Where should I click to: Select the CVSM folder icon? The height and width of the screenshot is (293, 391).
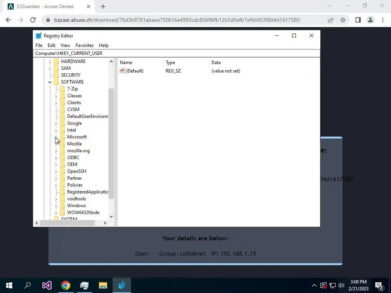(62, 109)
